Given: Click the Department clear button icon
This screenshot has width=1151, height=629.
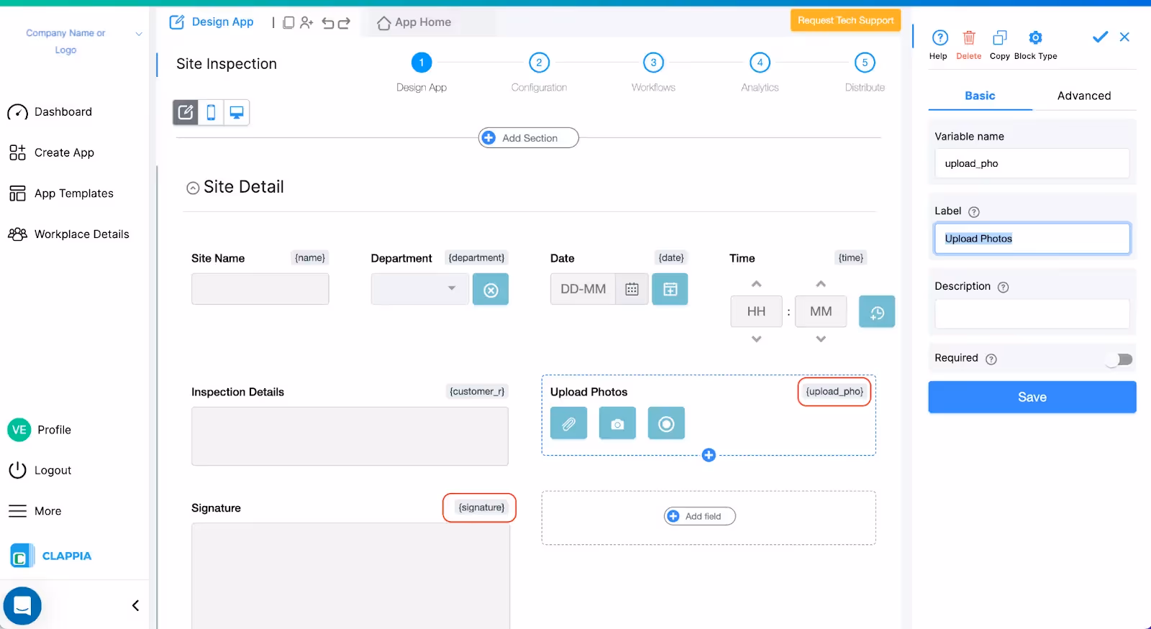Looking at the screenshot, I should 491,290.
